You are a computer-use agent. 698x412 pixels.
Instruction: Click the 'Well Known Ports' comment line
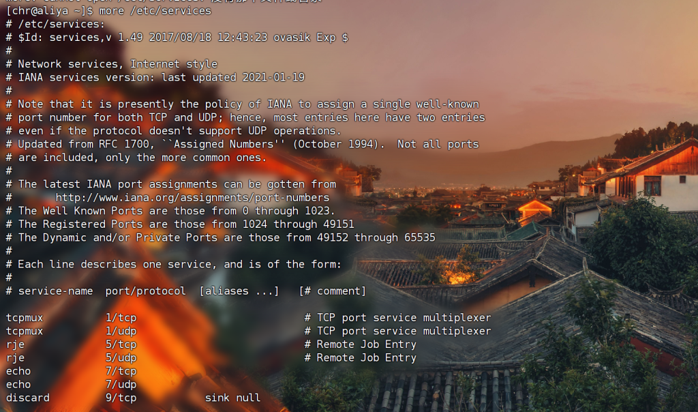(170, 211)
